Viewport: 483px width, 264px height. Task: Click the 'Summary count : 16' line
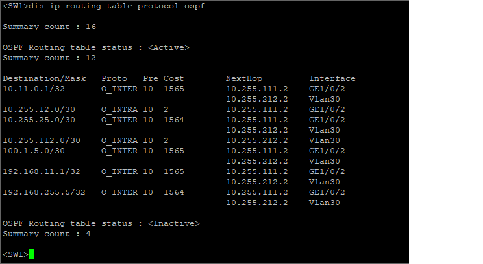click(x=47, y=27)
